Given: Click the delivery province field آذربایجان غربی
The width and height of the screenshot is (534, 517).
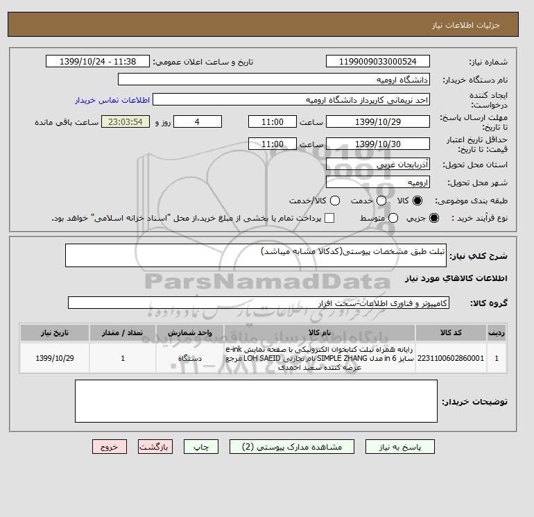Looking at the screenshot, I should tap(378, 164).
